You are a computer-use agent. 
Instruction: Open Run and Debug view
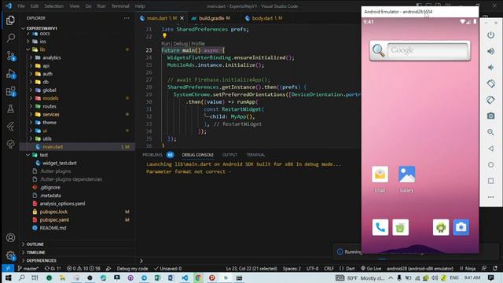click(x=10, y=74)
